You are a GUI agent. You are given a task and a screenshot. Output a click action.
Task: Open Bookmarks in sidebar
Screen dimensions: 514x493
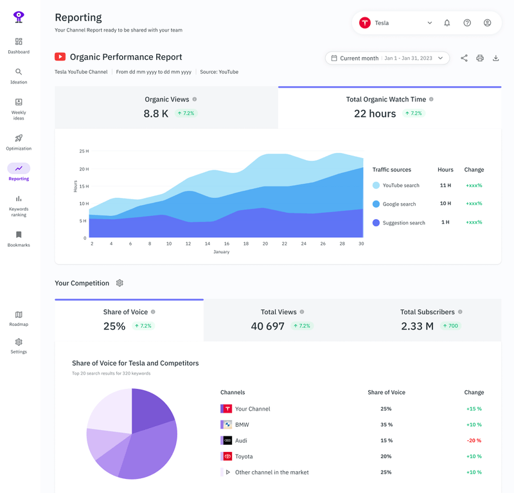pos(19,239)
